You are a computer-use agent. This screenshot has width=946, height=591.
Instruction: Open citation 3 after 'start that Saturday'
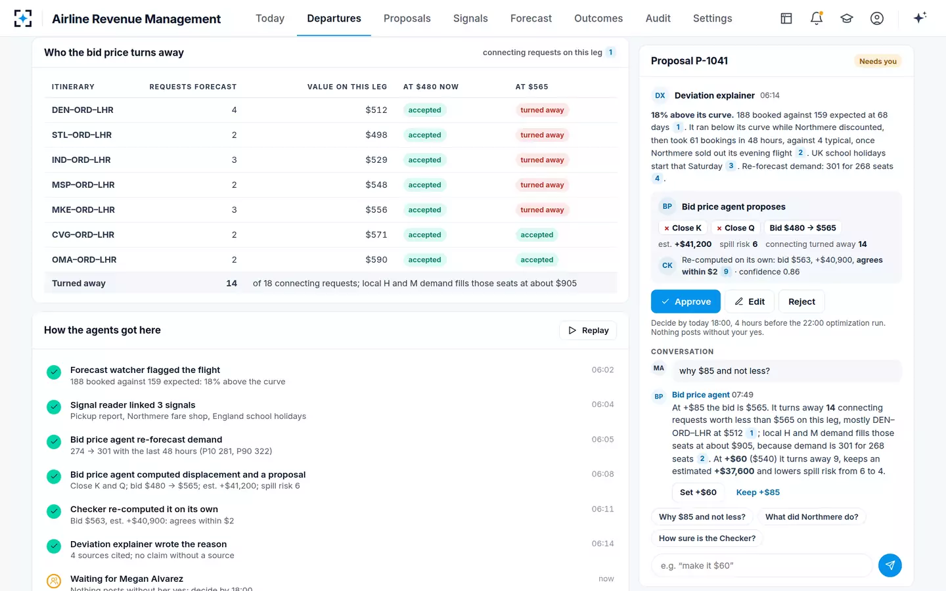click(x=731, y=166)
